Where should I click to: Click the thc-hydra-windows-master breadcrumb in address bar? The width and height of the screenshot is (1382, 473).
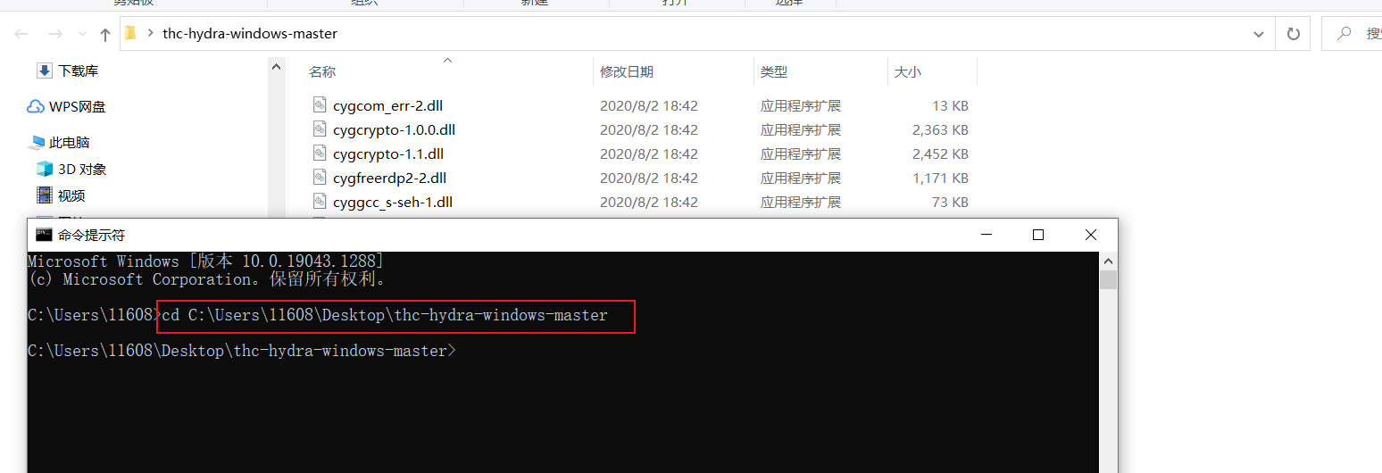[x=250, y=34]
